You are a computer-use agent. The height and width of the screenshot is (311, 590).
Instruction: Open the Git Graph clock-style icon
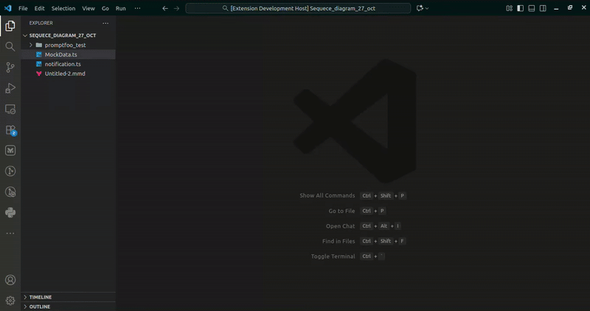[10, 171]
